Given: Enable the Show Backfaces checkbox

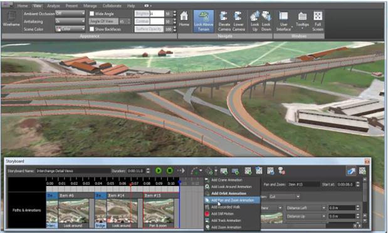Looking at the screenshot, I should coord(92,29).
